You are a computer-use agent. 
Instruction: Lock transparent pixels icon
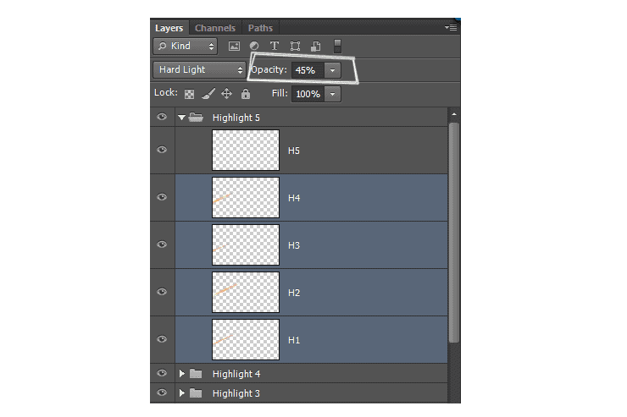pyautogui.click(x=189, y=94)
